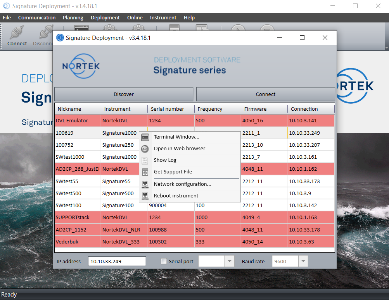Open the Serial port dropdown
This screenshot has width=389, height=300.
(x=230, y=261)
